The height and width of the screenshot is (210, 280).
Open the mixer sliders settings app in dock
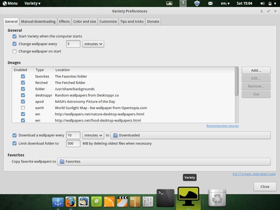click(148, 202)
